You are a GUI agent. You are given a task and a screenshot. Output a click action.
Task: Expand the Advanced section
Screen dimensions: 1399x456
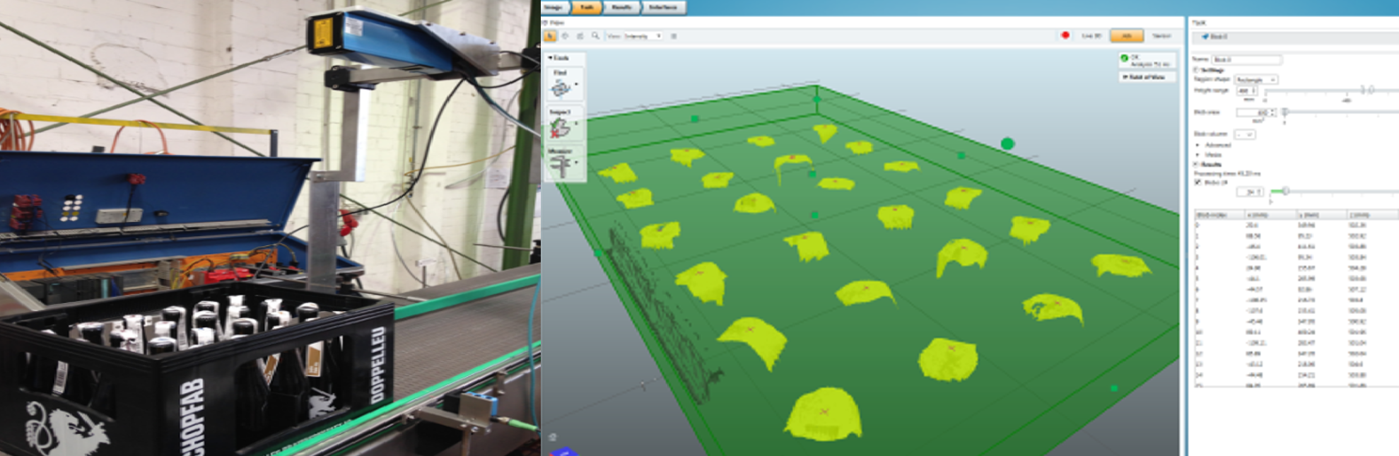(1198, 145)
